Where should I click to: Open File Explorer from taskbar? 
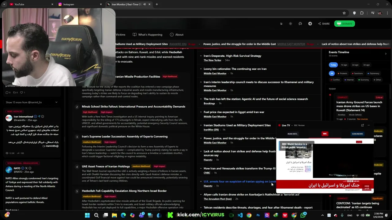point(114,215)
